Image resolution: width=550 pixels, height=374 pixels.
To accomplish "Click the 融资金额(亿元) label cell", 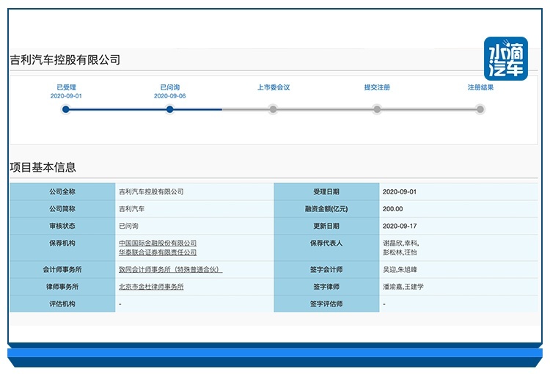I will click(326, 209).
